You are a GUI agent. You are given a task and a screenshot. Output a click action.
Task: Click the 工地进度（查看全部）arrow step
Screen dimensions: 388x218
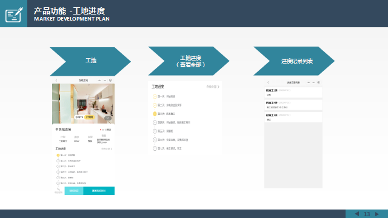tap(189, 61)
